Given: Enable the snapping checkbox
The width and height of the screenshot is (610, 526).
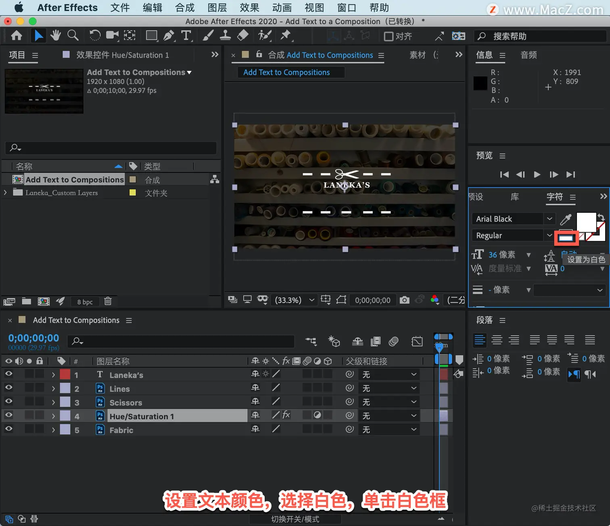Looking at the screenshot, I should tap(389, 37).
